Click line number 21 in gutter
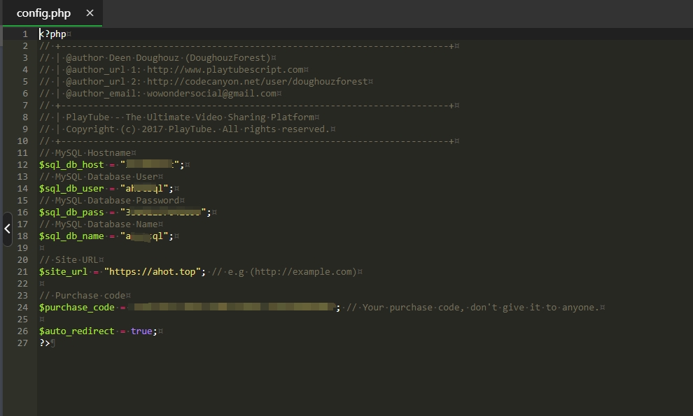693x416 pixels. 22,272
